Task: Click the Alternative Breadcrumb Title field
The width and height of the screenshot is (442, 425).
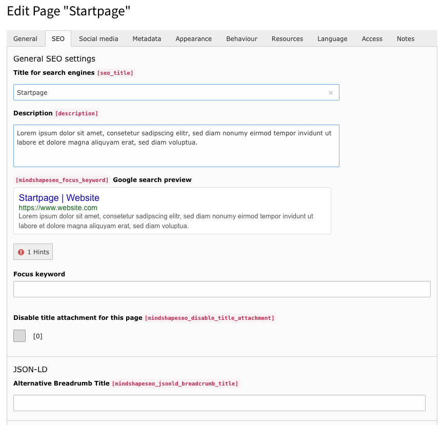Action: (219, 402)
